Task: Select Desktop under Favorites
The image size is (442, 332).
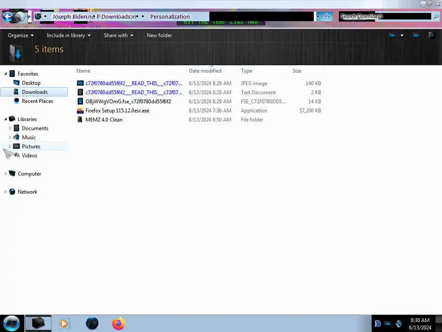Action: click(x=31, y=83)
